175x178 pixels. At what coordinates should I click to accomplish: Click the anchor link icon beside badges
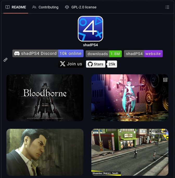click(5, 60)
